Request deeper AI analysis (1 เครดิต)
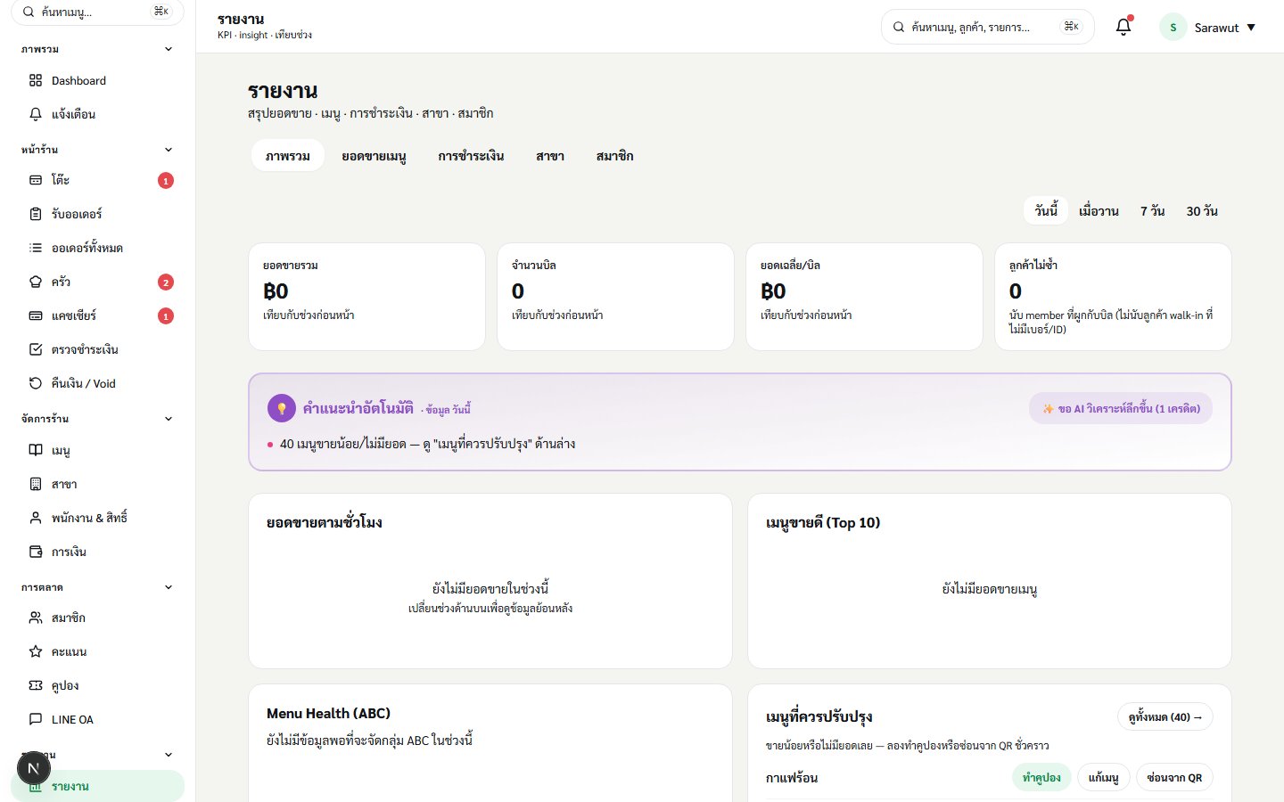 1121,408
